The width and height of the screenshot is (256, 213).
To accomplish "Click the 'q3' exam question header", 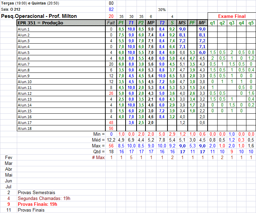I will point(232,23).
